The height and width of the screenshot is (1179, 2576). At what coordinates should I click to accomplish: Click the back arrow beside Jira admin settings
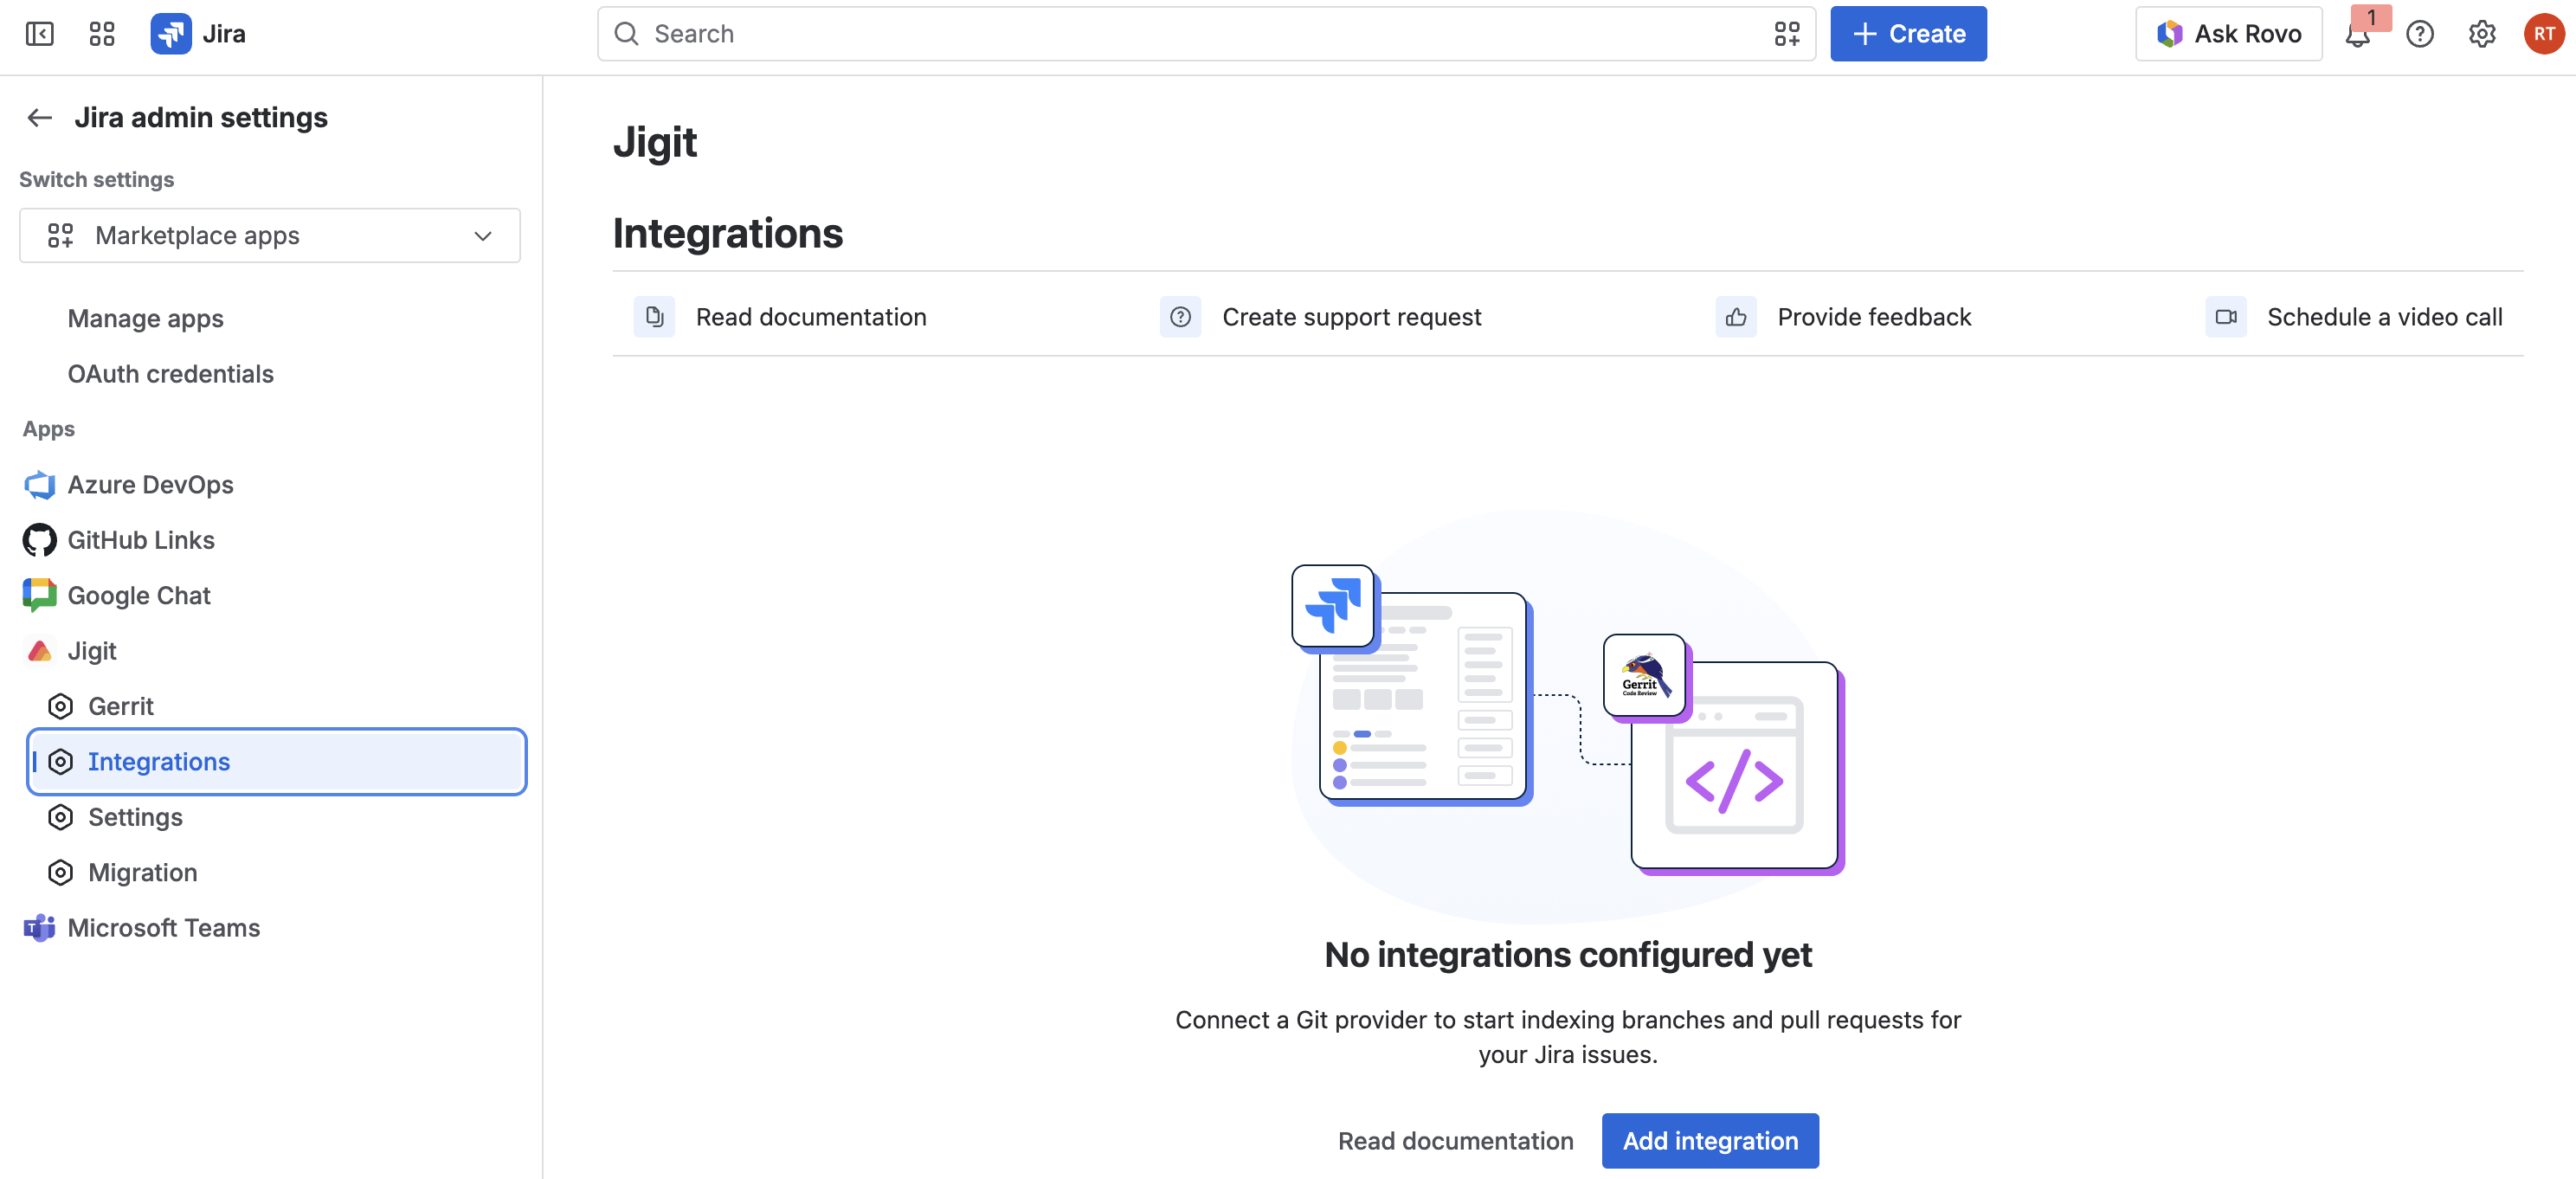40,118
